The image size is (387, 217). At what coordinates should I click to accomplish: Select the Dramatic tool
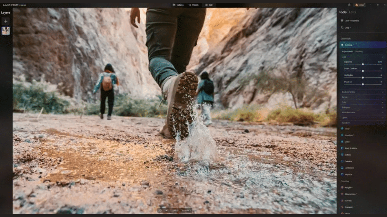click(x=349, y=207)
